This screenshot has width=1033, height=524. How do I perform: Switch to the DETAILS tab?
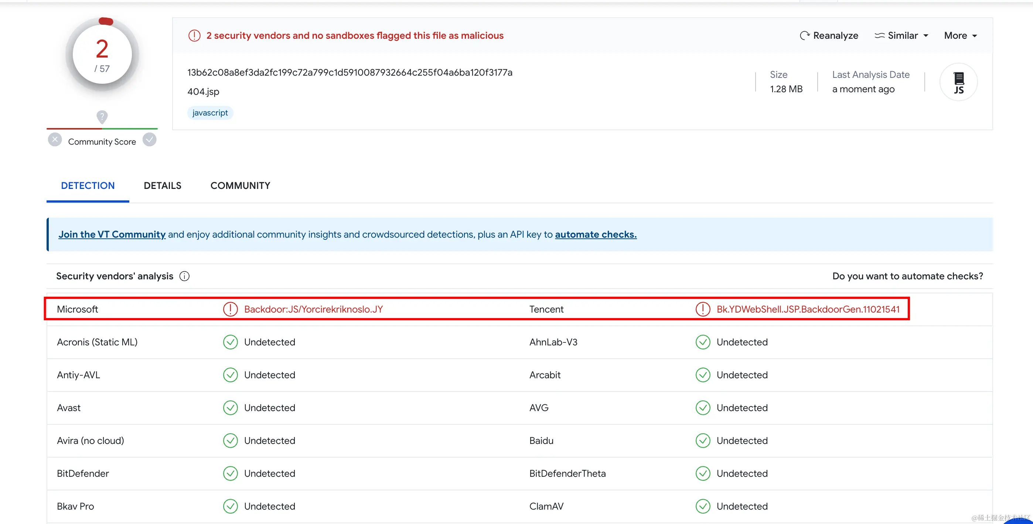[163, 186]
